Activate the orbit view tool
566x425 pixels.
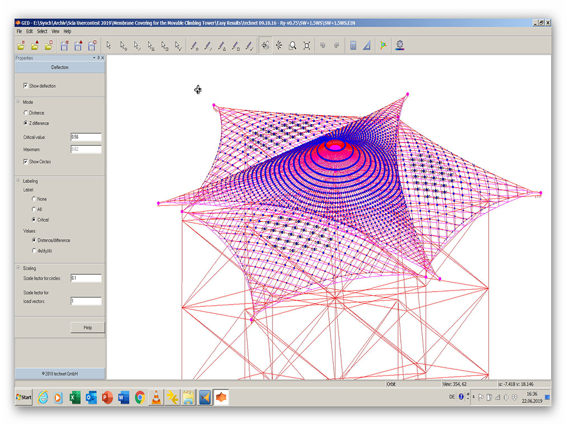click(265, 45)
